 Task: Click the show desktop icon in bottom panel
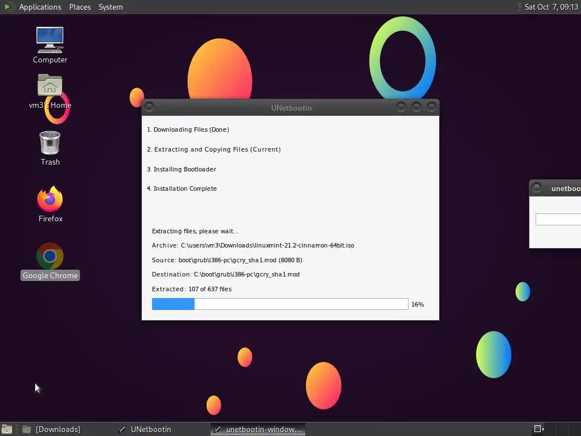tap(7, 429)
